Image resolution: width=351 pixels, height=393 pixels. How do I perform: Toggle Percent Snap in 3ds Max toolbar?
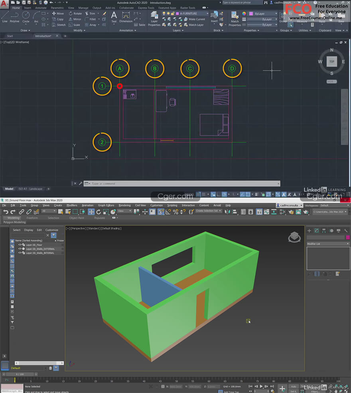tap(175, 212)
